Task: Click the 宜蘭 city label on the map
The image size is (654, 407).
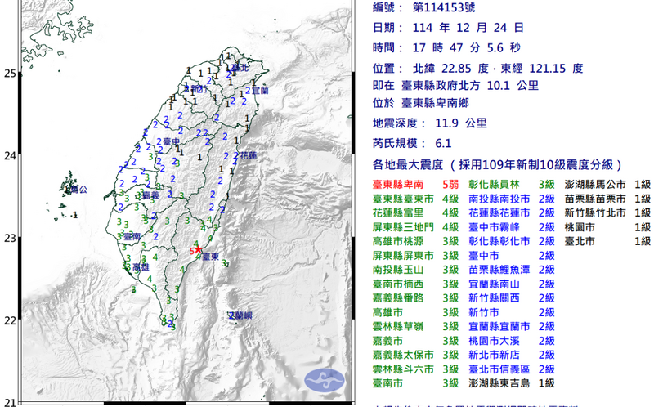Action: (259, 91)
